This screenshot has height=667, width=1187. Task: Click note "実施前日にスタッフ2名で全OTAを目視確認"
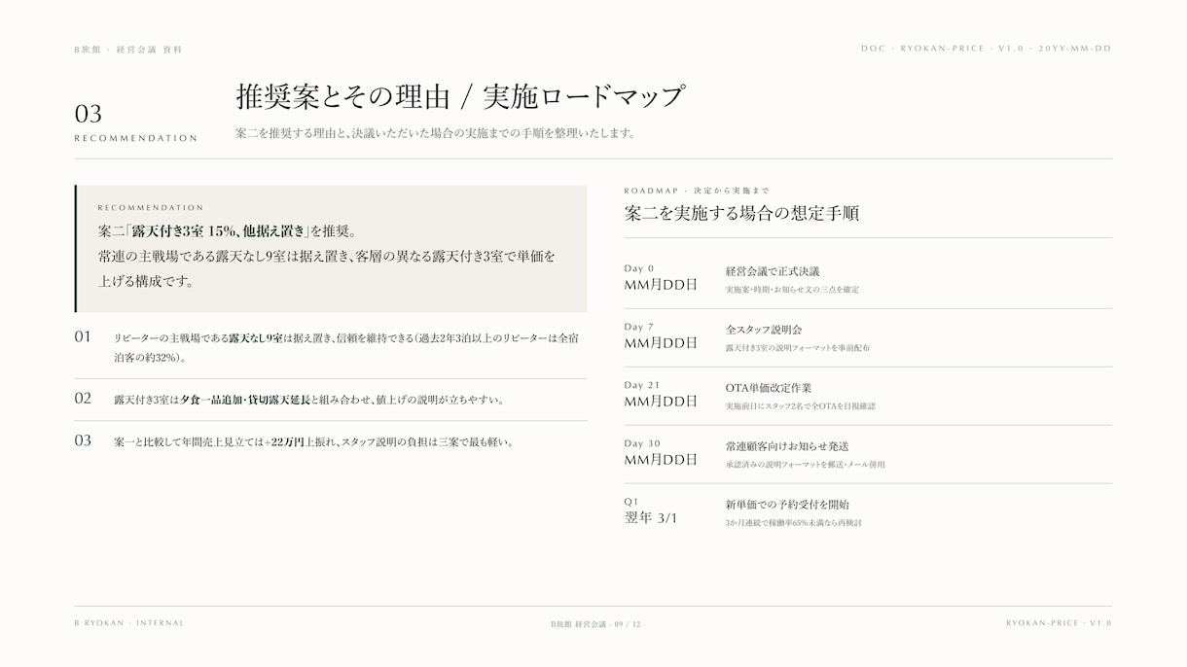[x=800, y=406]
